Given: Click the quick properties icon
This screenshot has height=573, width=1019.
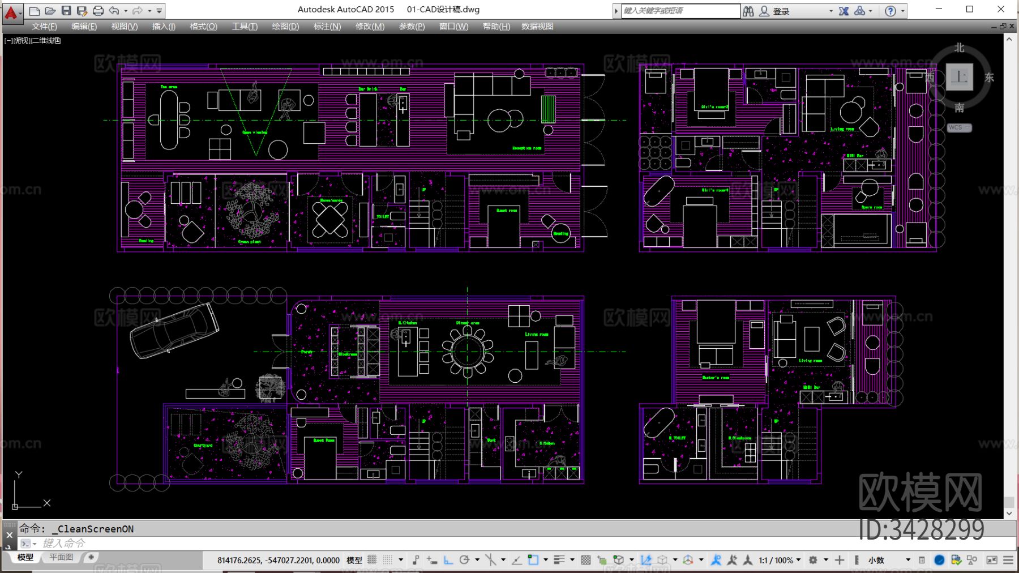Looking at the screenshot, I should (922, 560).
